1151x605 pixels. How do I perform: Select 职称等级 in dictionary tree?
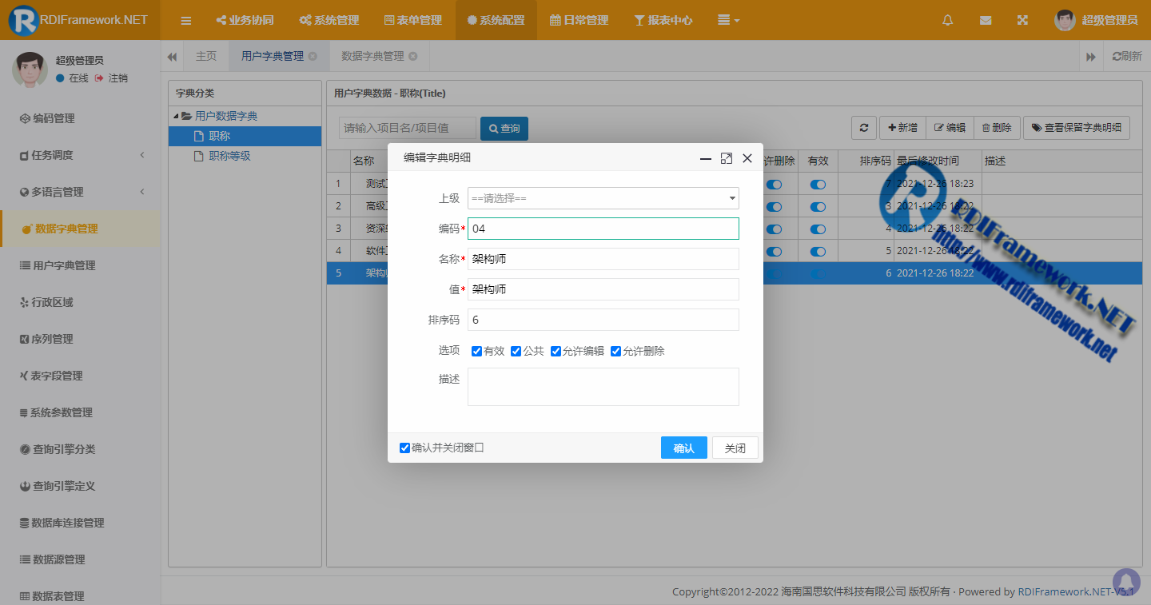tap(229, 156)
